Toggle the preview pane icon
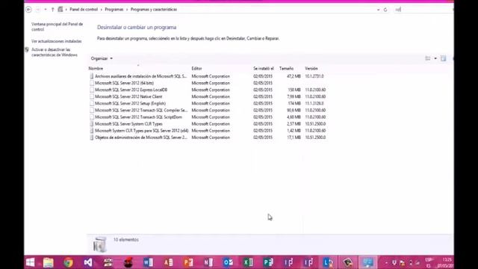 (443, 58)
